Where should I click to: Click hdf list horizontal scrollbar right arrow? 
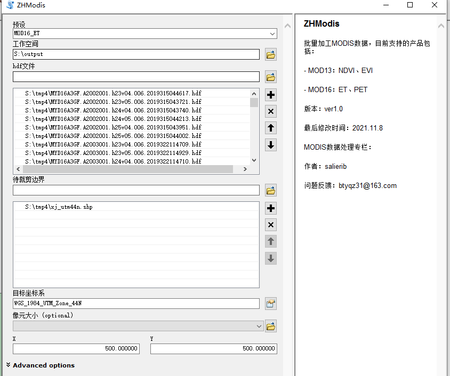tap(245, 169)
